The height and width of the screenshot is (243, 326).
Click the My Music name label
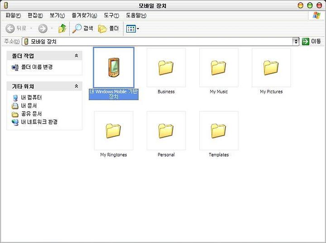click(x=219, y=92)
